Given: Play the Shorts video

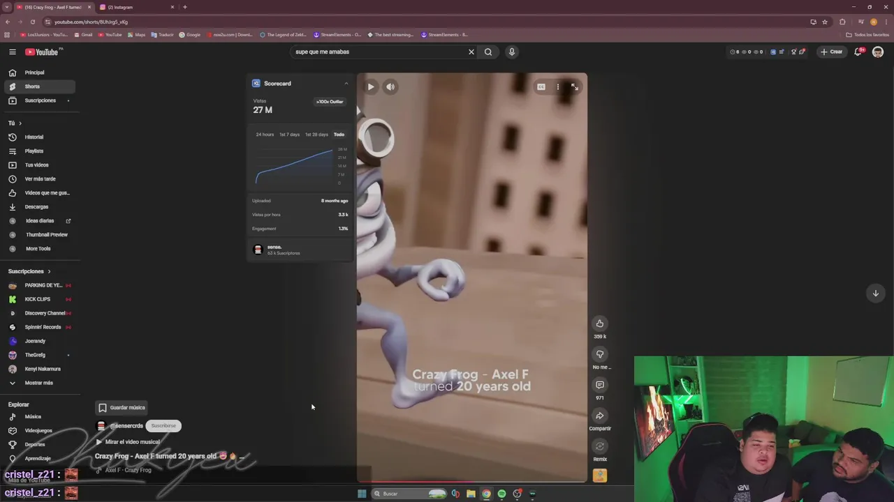Looking at the screenshot, I should [x=371, y=87].
